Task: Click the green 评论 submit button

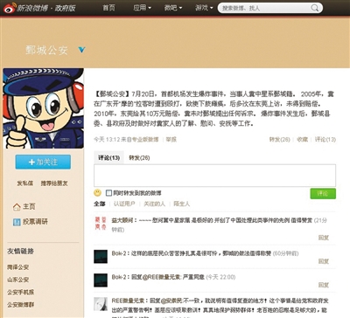Action: (x=323, y=194)
